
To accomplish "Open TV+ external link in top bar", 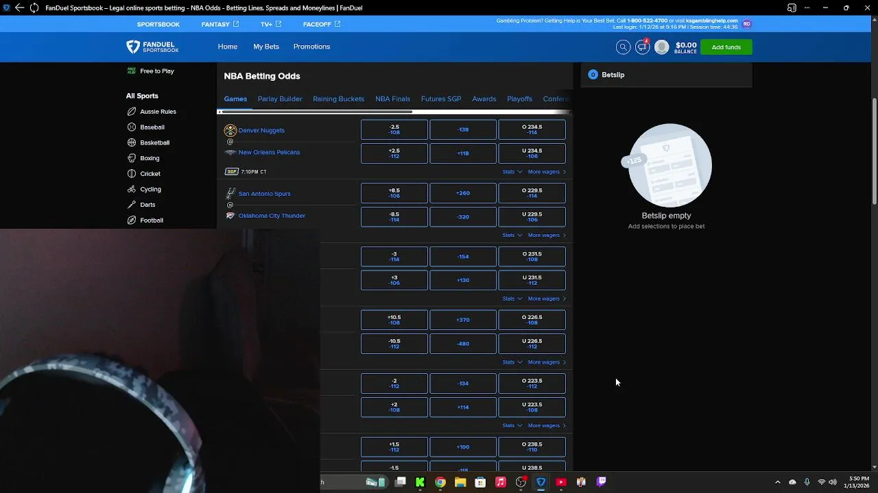I will coord(271,24).
